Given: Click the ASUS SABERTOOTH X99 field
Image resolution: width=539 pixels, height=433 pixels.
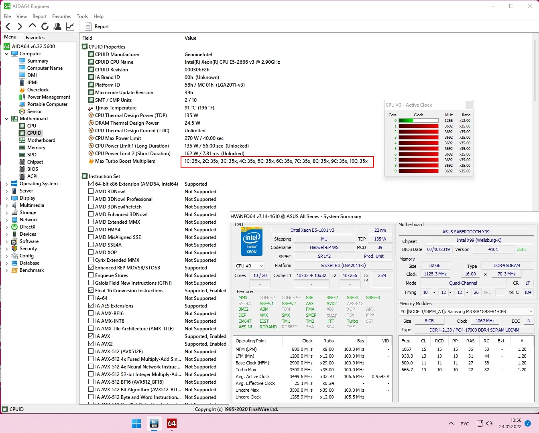Looking at the screenshot, I should click(466, 232).
